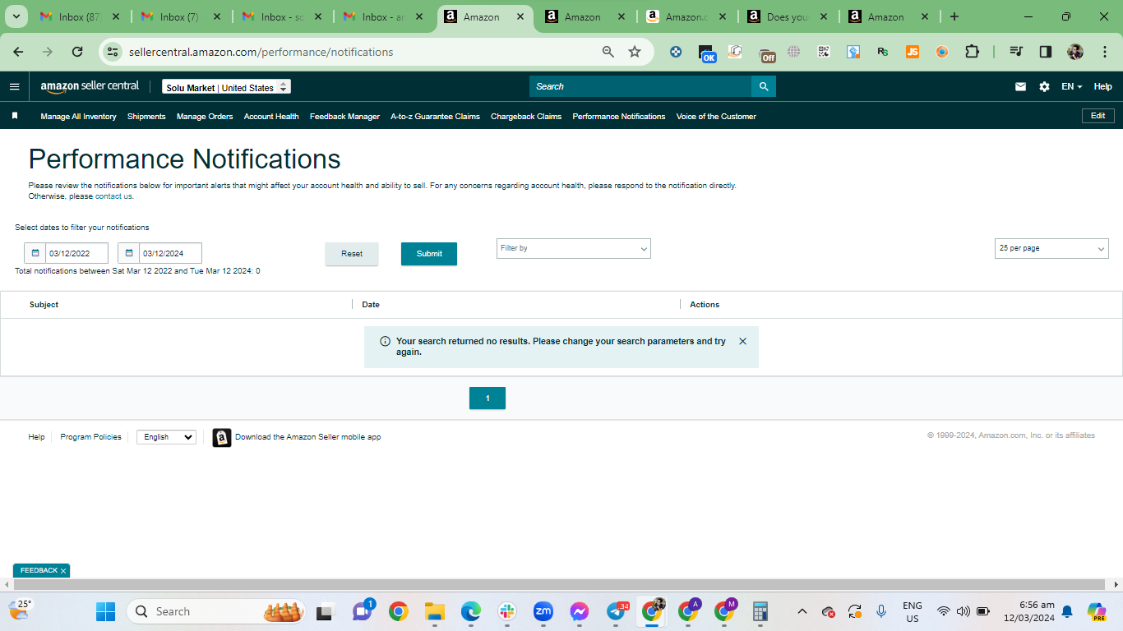
Task: Click the extension icon with the OK badge
Action: 706,53
